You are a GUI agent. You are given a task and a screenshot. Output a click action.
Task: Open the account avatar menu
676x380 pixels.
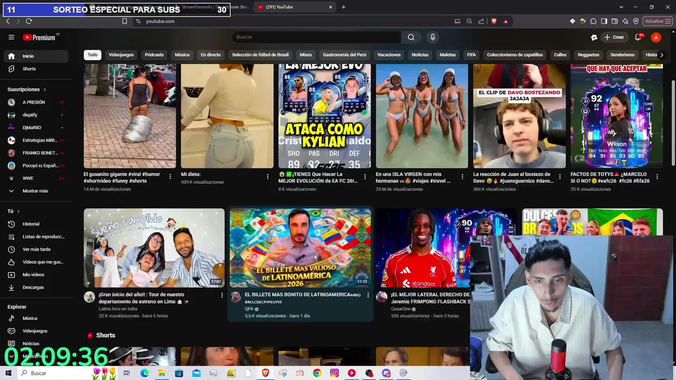[656, 37]
